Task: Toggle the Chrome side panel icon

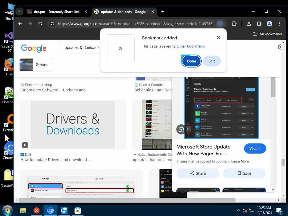Action: (x=259, y=24)
